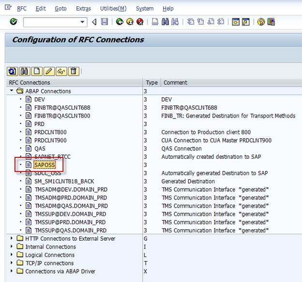Open the Help menu
302x282 pixels.
168,9
